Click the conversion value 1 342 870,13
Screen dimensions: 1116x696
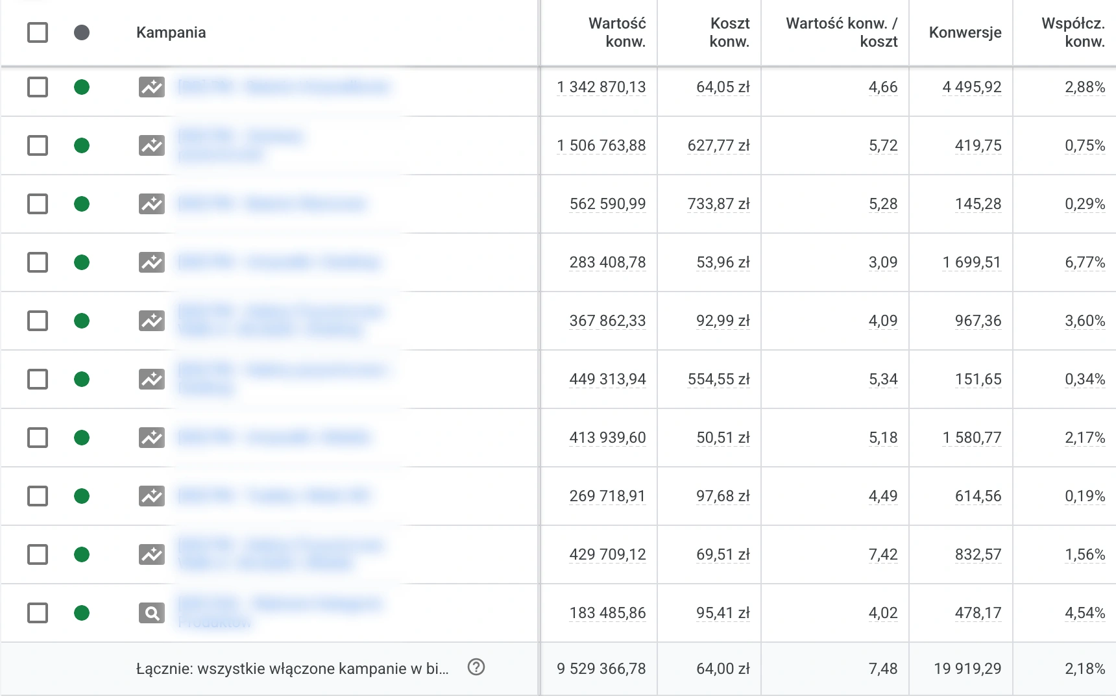point(601,87)
